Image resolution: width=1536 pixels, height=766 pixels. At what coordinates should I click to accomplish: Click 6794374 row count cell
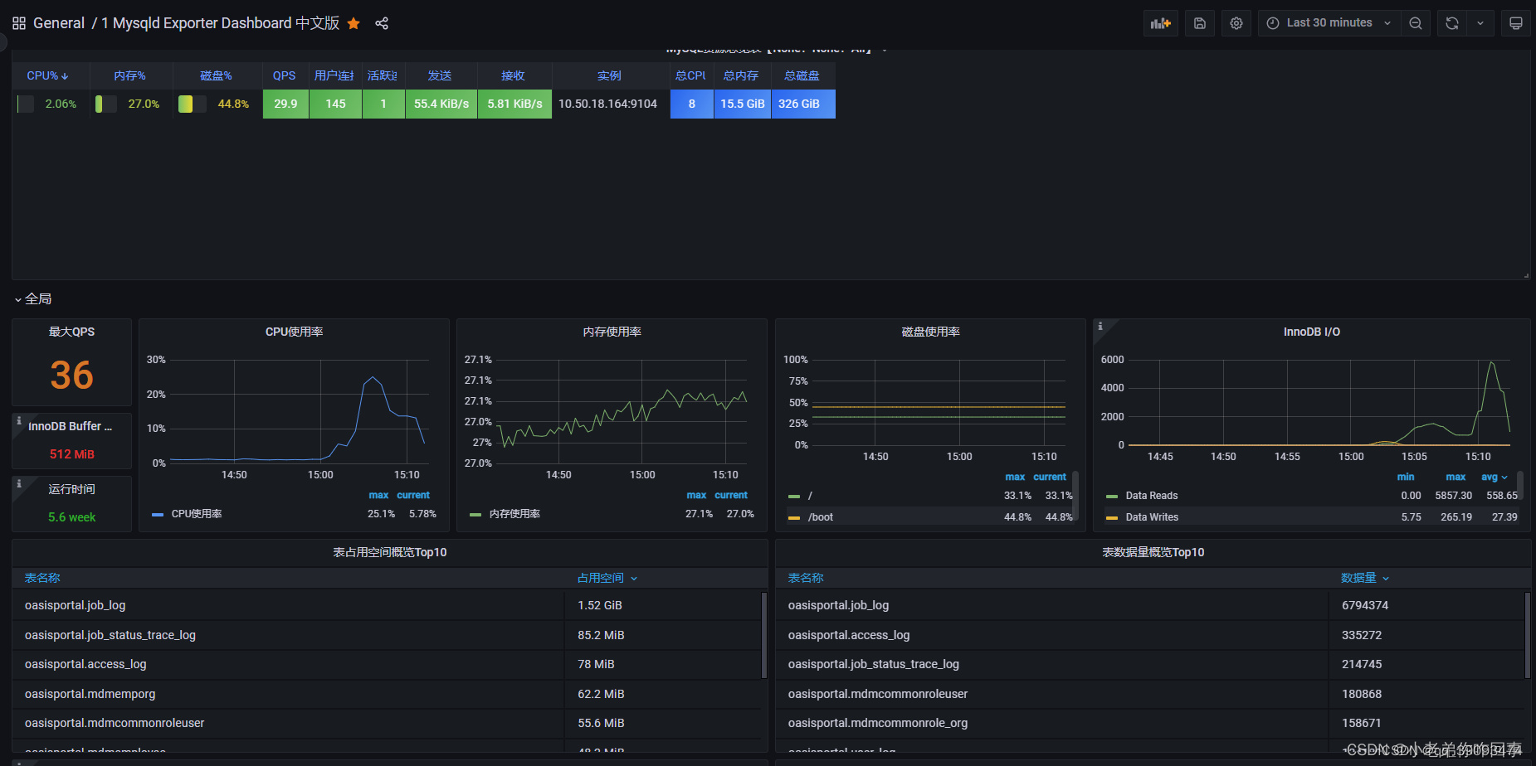point(1365,605)
